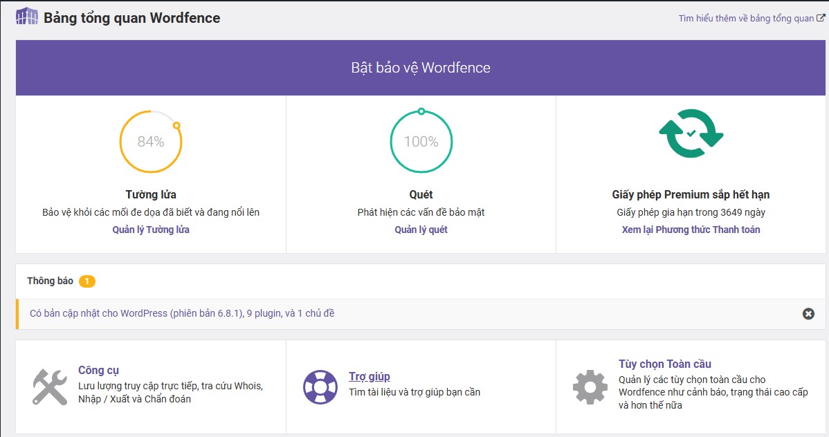The width and height of the screenshot is (829, 437).
Task: Open "Quản lý quét" link
Action: click(421, 230)
